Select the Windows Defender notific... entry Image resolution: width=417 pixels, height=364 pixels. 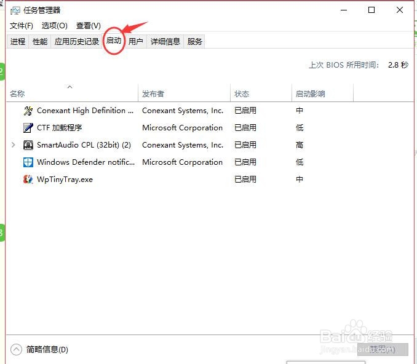[x=210, y=162]
